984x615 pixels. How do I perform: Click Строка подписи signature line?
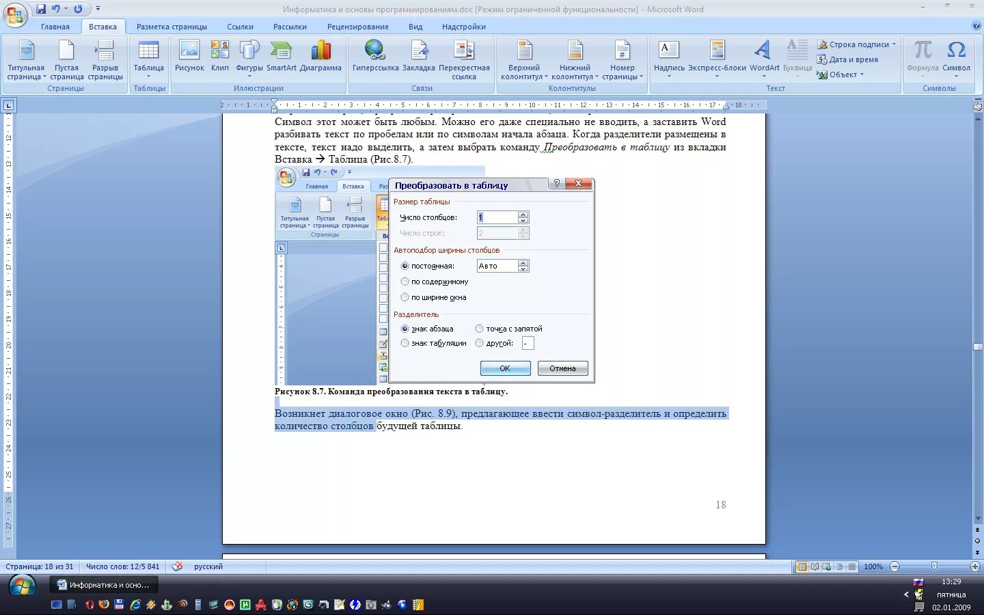856,44
